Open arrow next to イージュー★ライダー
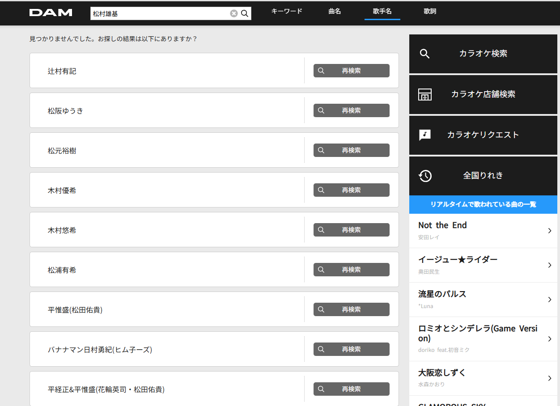Screen dimensions: 560x406 tap(550, 265)
